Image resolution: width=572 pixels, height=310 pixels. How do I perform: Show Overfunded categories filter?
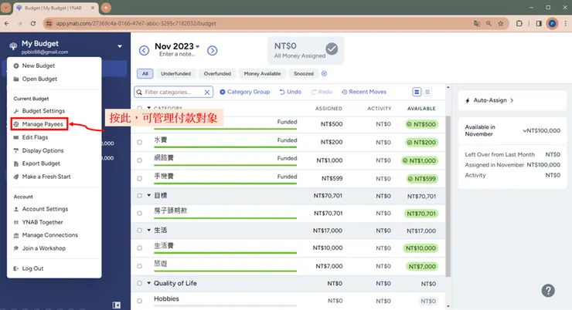click(x=217, y=73)
